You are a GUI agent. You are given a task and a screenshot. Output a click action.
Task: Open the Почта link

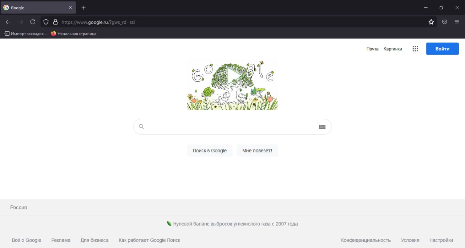[372, 49]
